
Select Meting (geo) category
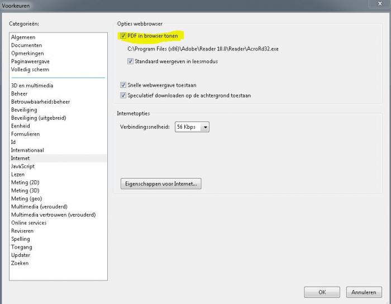[x=26, y=199]
